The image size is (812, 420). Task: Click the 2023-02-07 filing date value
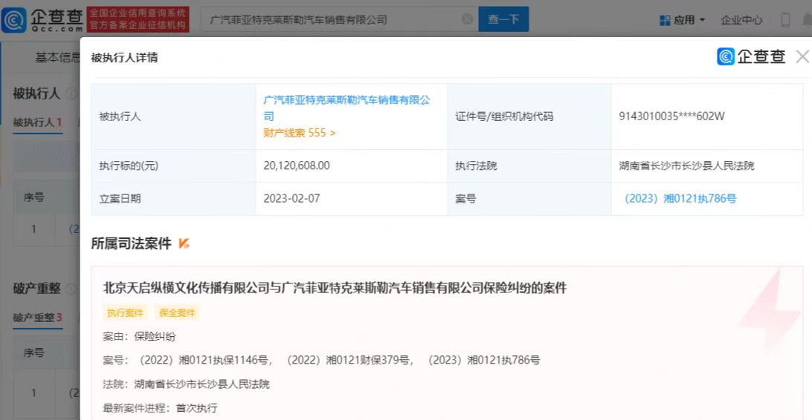pyautogui.click(x=291, y=198)
